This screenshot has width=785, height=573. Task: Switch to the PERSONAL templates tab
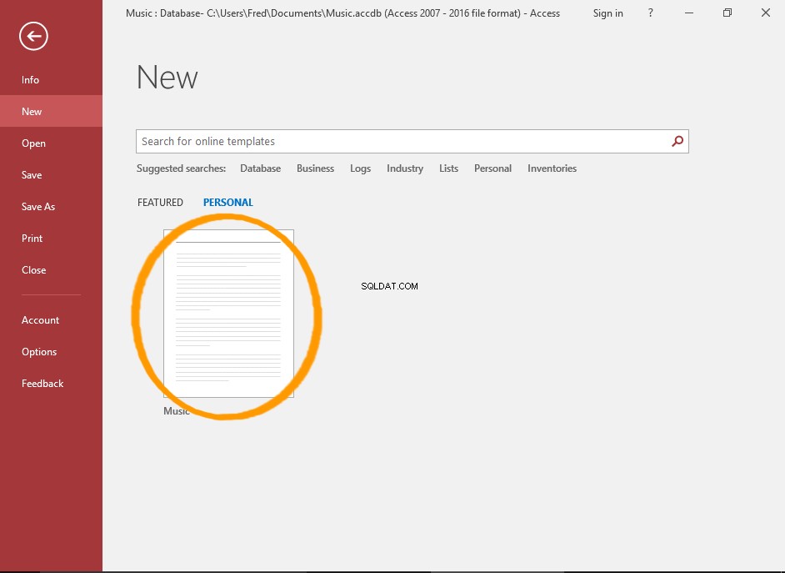pos(227,203)
